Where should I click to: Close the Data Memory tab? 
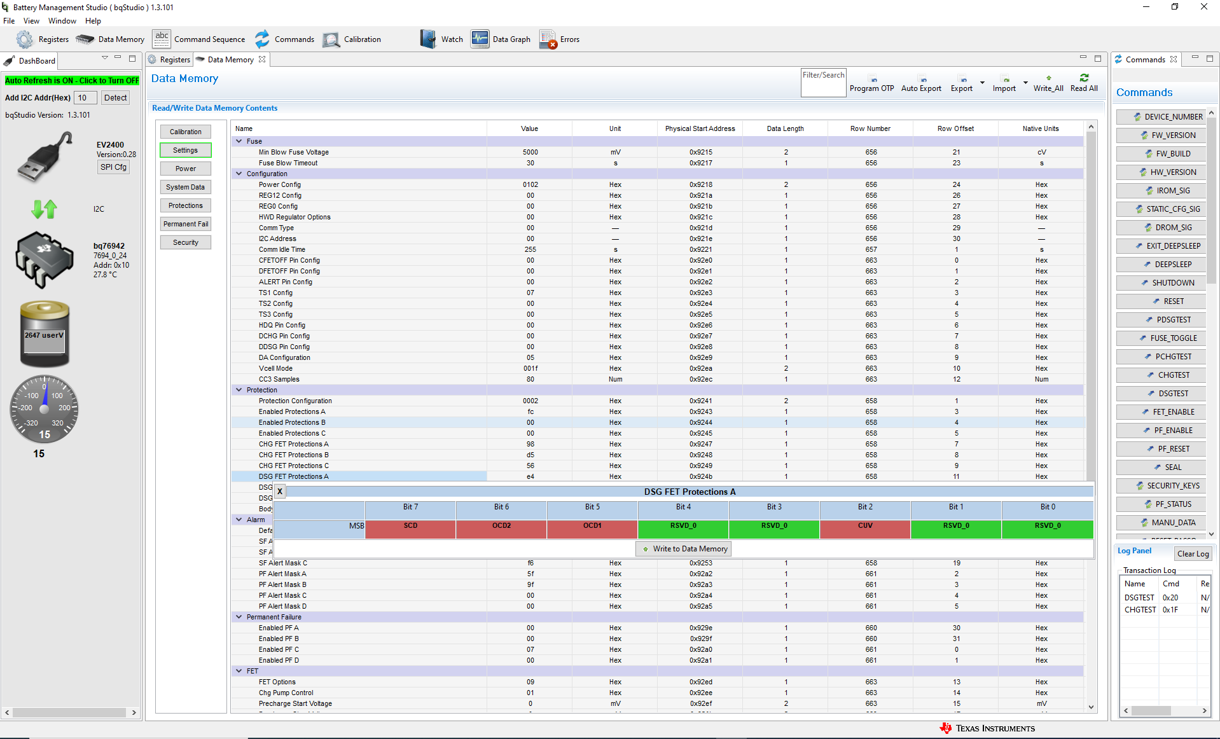(262, 59)
